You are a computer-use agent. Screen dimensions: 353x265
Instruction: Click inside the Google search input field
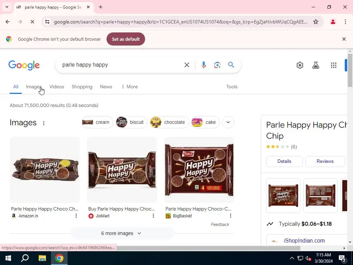[x=122, y=65]
